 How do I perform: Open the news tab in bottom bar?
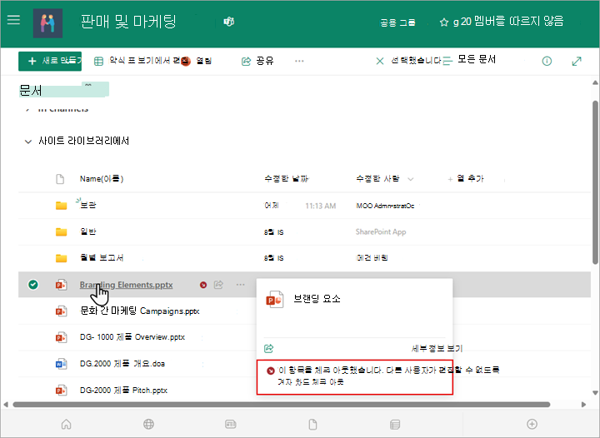point(230,424)
